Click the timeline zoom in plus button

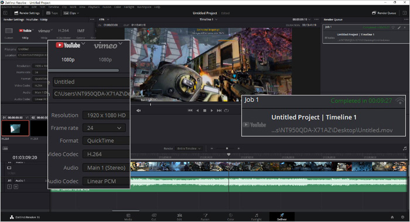pyautogui.click(x=238, y=149)
